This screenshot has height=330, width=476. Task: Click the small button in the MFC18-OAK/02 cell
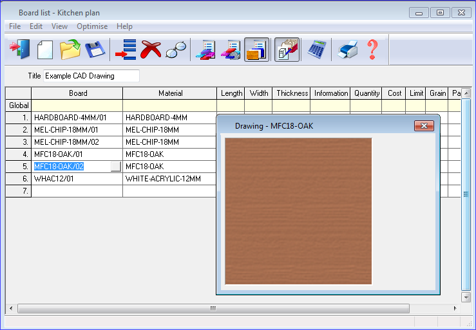[116, 166]
